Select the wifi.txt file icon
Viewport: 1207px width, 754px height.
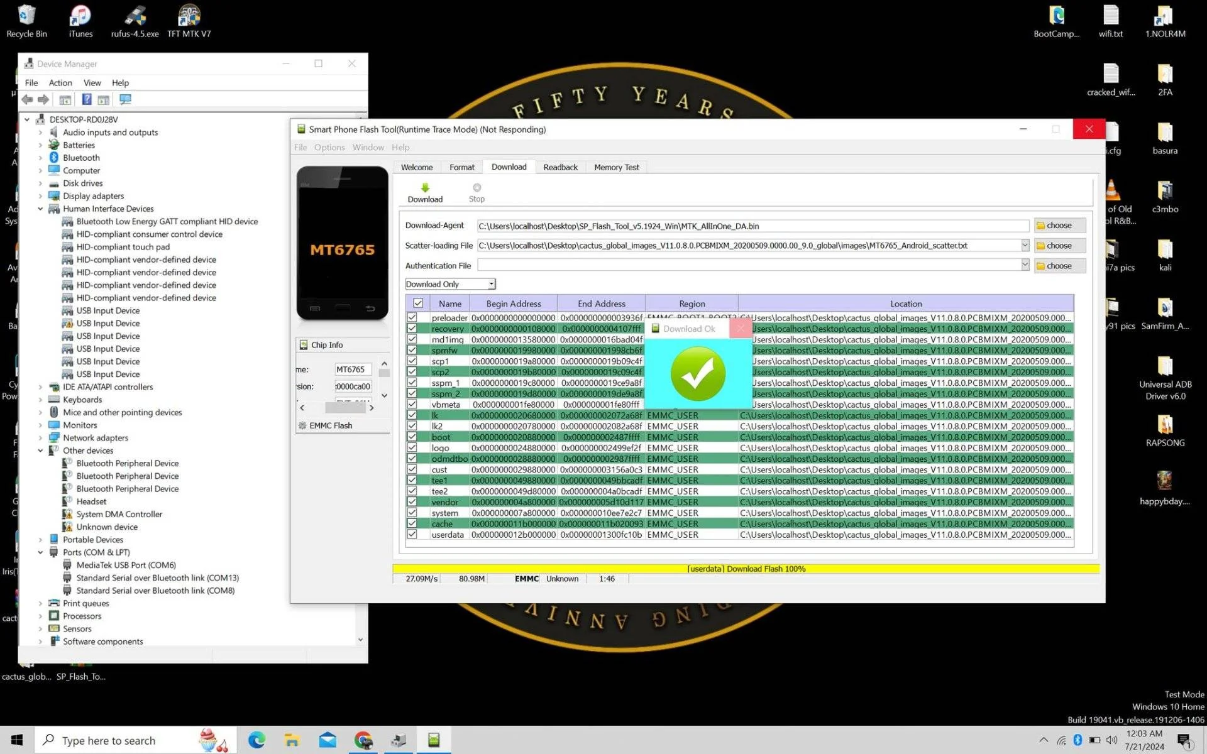(1111, 21)
